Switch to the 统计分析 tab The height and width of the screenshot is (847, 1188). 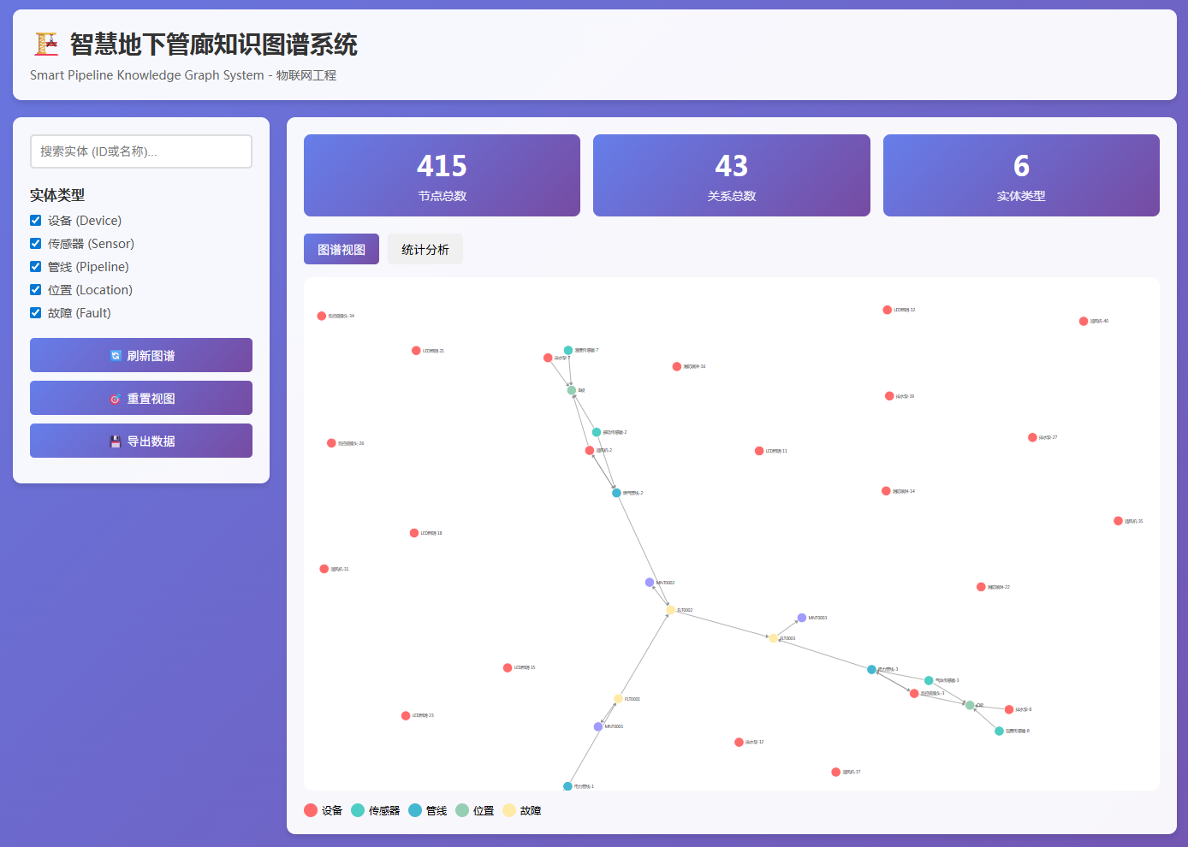(425, 249)
